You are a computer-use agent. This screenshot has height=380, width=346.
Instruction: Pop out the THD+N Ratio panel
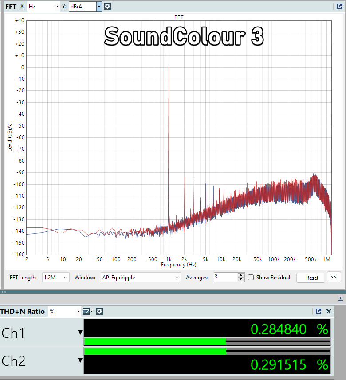(318, 311)
